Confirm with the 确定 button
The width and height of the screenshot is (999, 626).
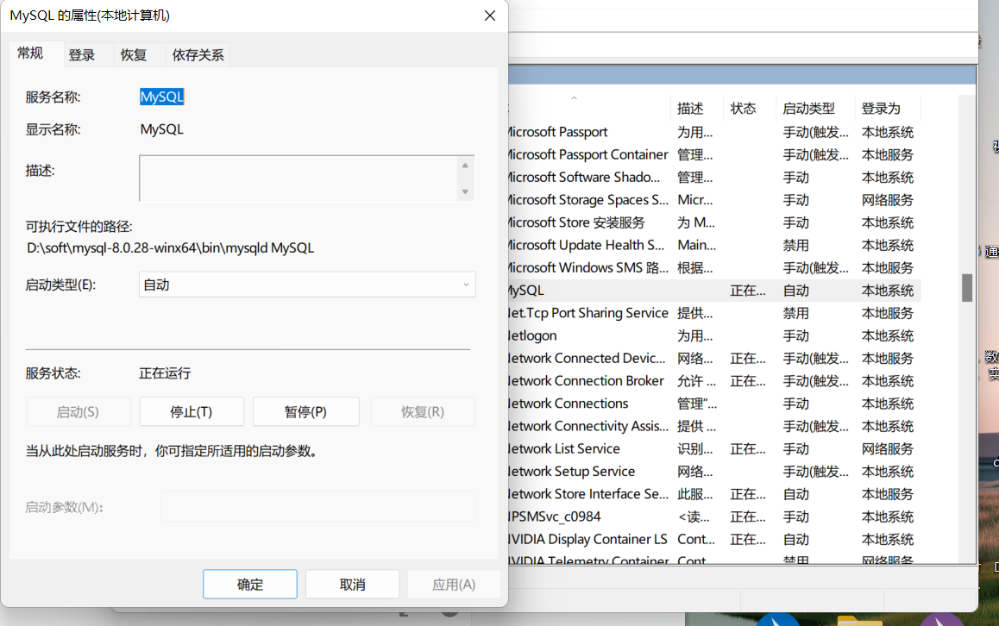(250, 585)
